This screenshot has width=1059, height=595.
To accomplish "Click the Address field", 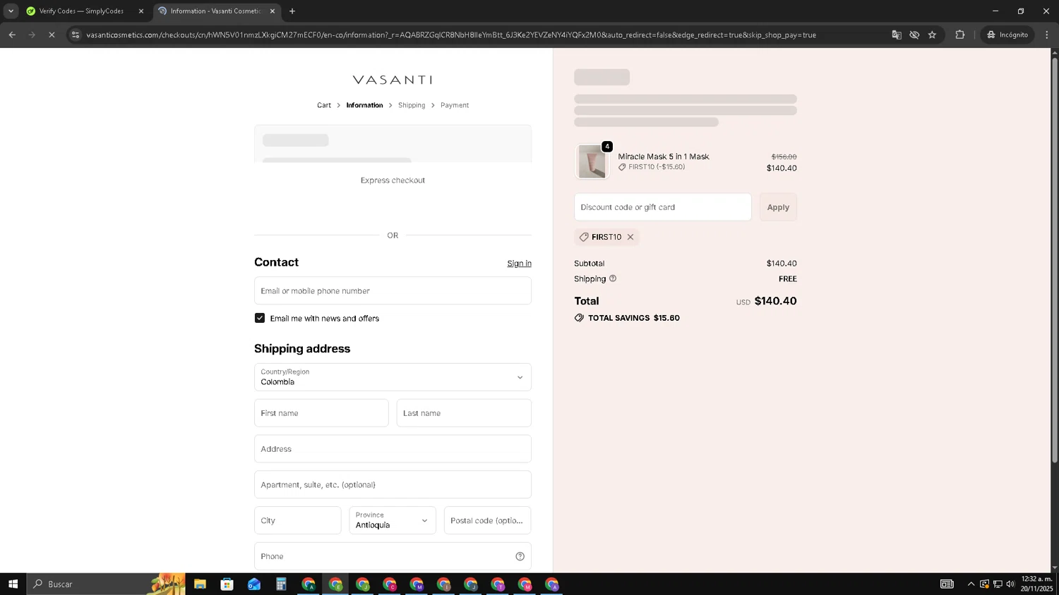I will pos(393,449).
